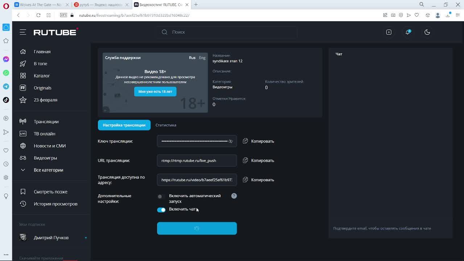This screenshot has height=261, width=464.
Task: Close the 'Видеохостинг RUTUBE' tab
Action: [187, 5]
